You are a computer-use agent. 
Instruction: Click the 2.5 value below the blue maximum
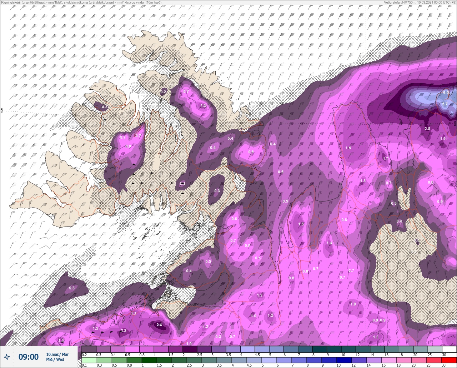(x=427, y=129)
